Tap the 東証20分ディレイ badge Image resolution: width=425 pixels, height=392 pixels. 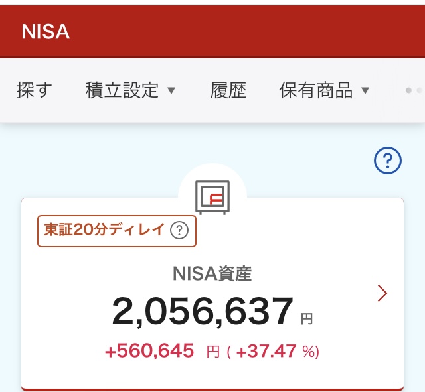tap(117, 231)
